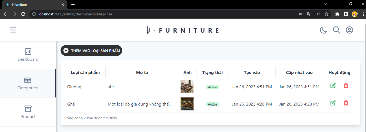Click the localhost address bar URL
Screen dimensions: 366x132
coord(75,14)
